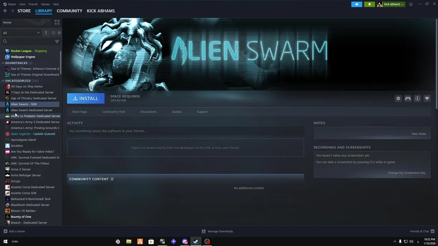Open Friends & Chat icon

click(x=433, y=231)
